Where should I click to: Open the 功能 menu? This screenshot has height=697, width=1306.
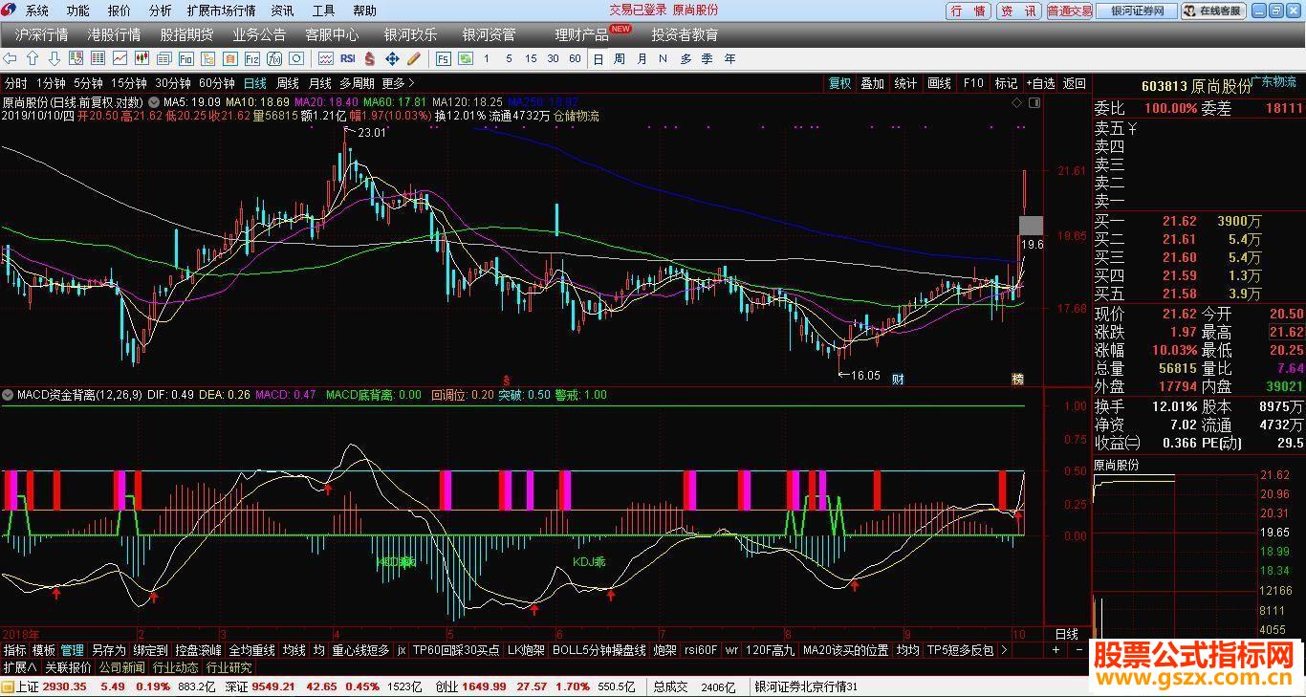coord(78,11)
